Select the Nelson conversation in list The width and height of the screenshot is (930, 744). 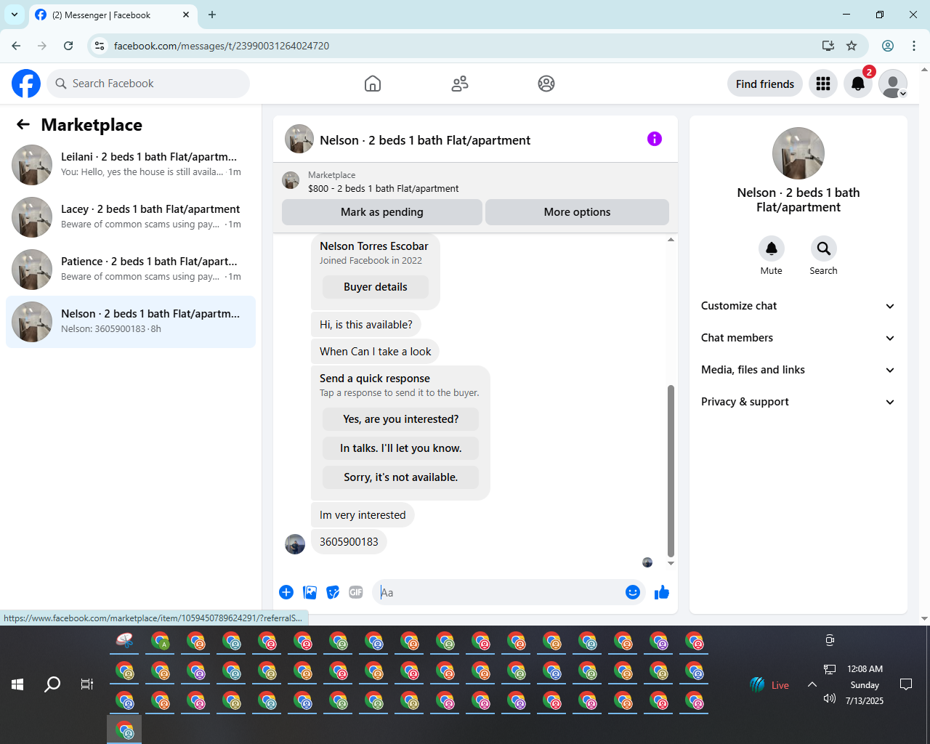point(131,322)
